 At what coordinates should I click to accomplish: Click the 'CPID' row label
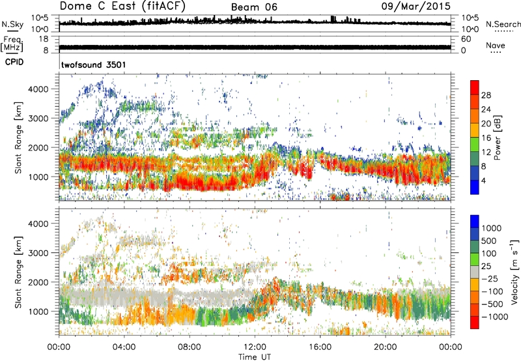(x=14, y=62)
